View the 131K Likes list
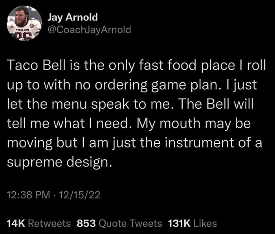 tap(192, 224)
